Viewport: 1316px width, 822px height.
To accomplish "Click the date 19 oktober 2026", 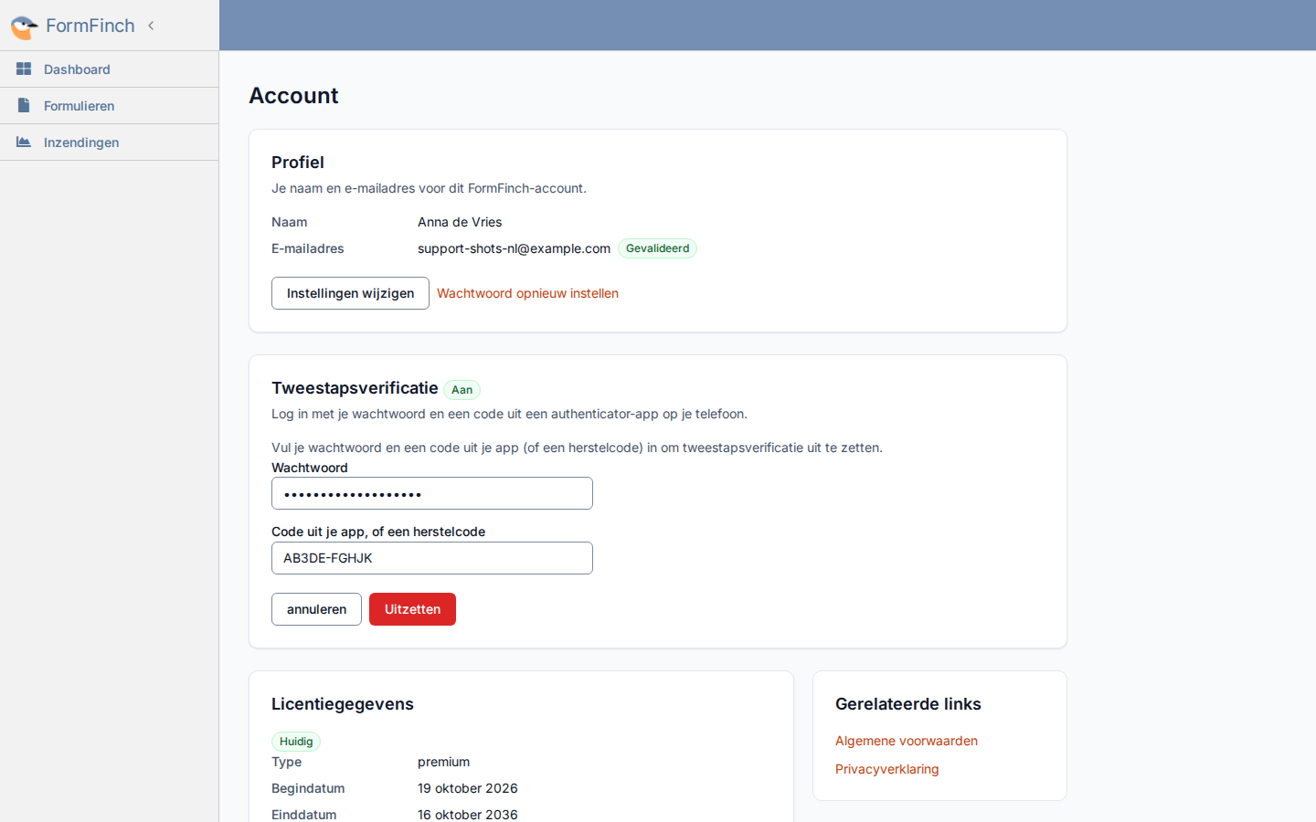I will (468, 788).
